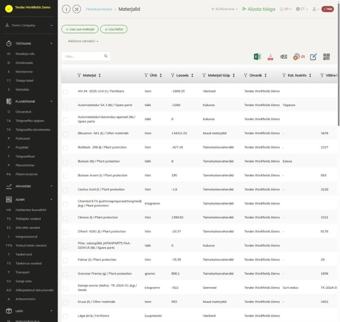The width and height of the screenshot is (340, 322).
Task: Check the Cleravo row checkbox
Action: (x=65, y=218)
